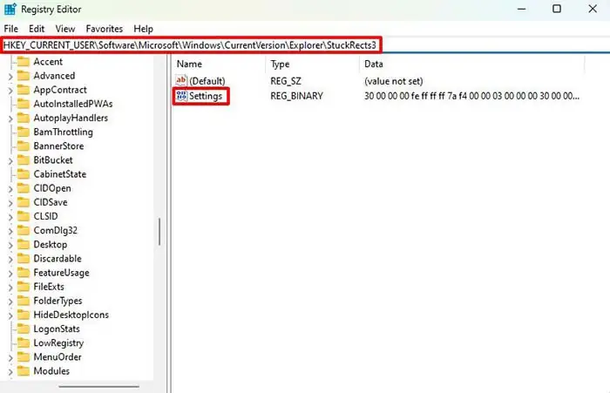Viewport: 610px width, 393px height.
Task: Select the Settings hex data value
Action: click(x=471, y=96)
